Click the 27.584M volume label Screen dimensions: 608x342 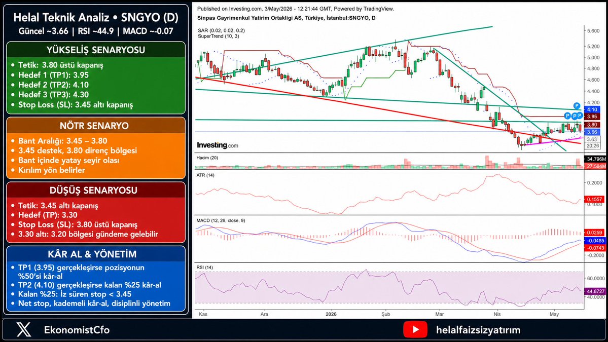pos(596,166)
